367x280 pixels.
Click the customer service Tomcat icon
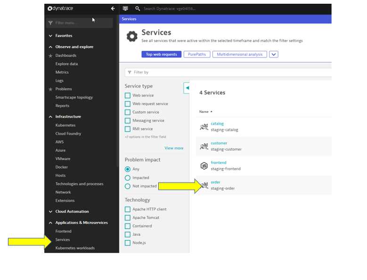pos(204,146)
